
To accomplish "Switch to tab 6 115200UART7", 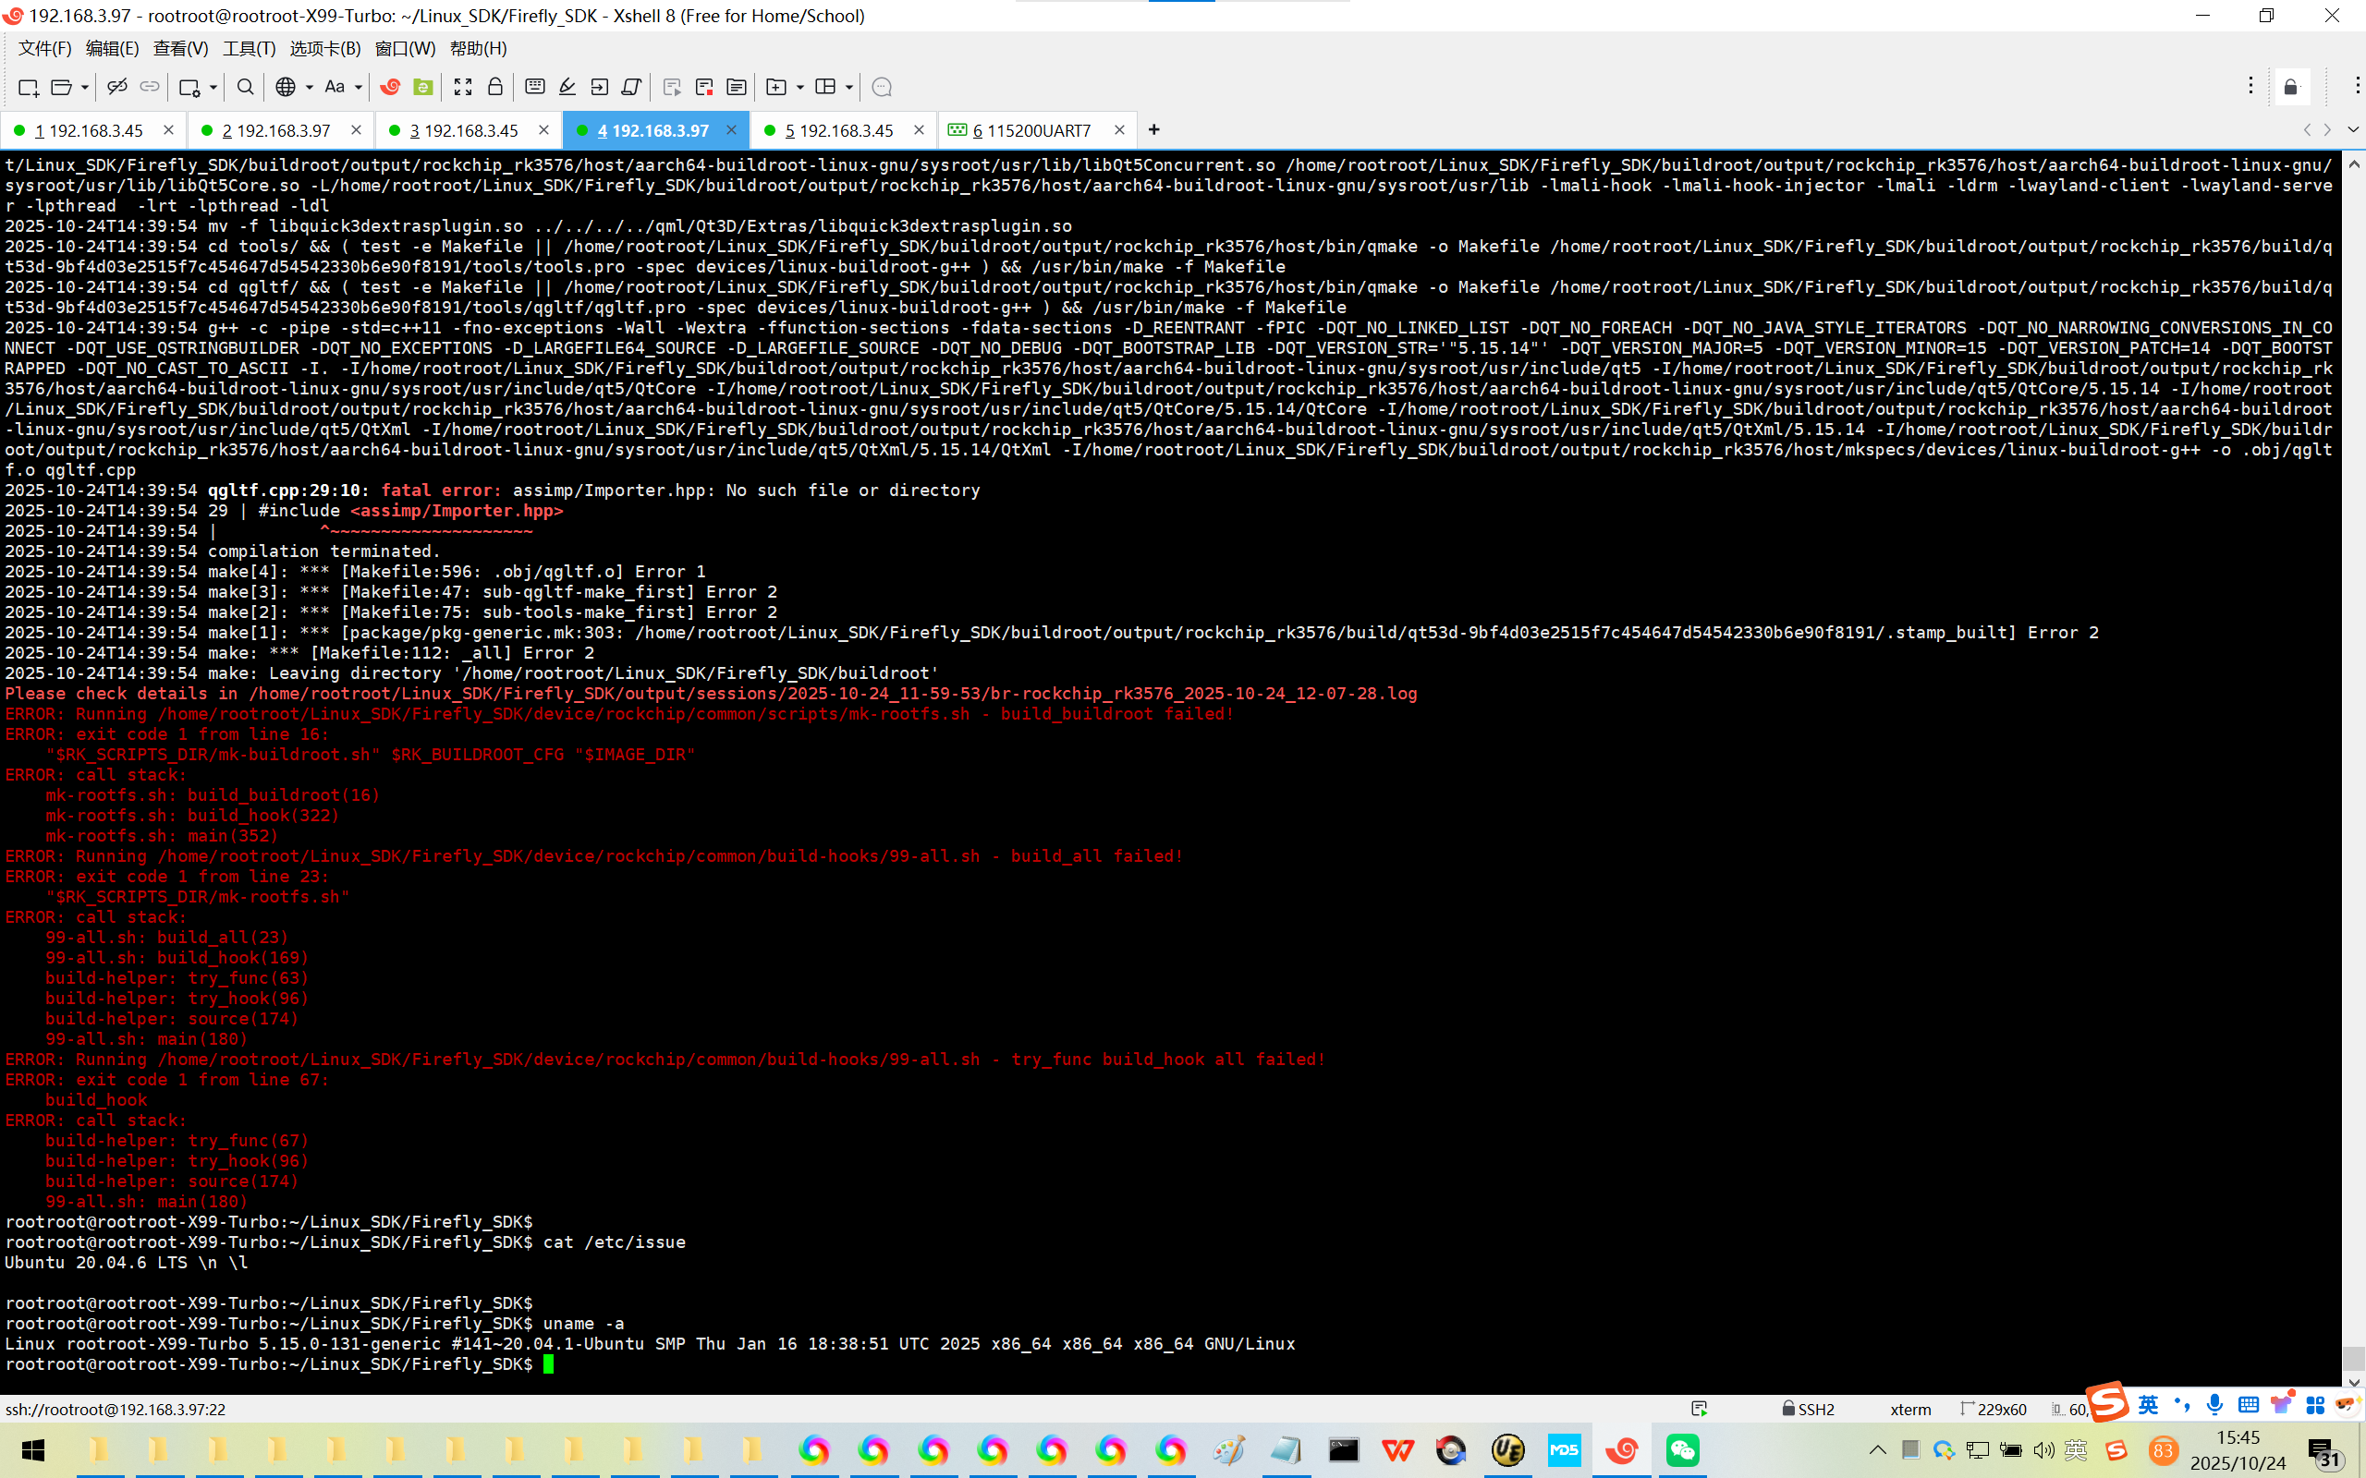I will pos(1036,130).
